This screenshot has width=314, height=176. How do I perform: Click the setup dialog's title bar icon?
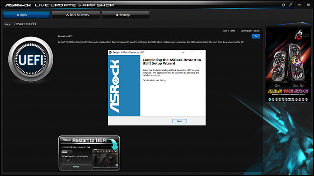pyautogui.click(x=110, y=53)
